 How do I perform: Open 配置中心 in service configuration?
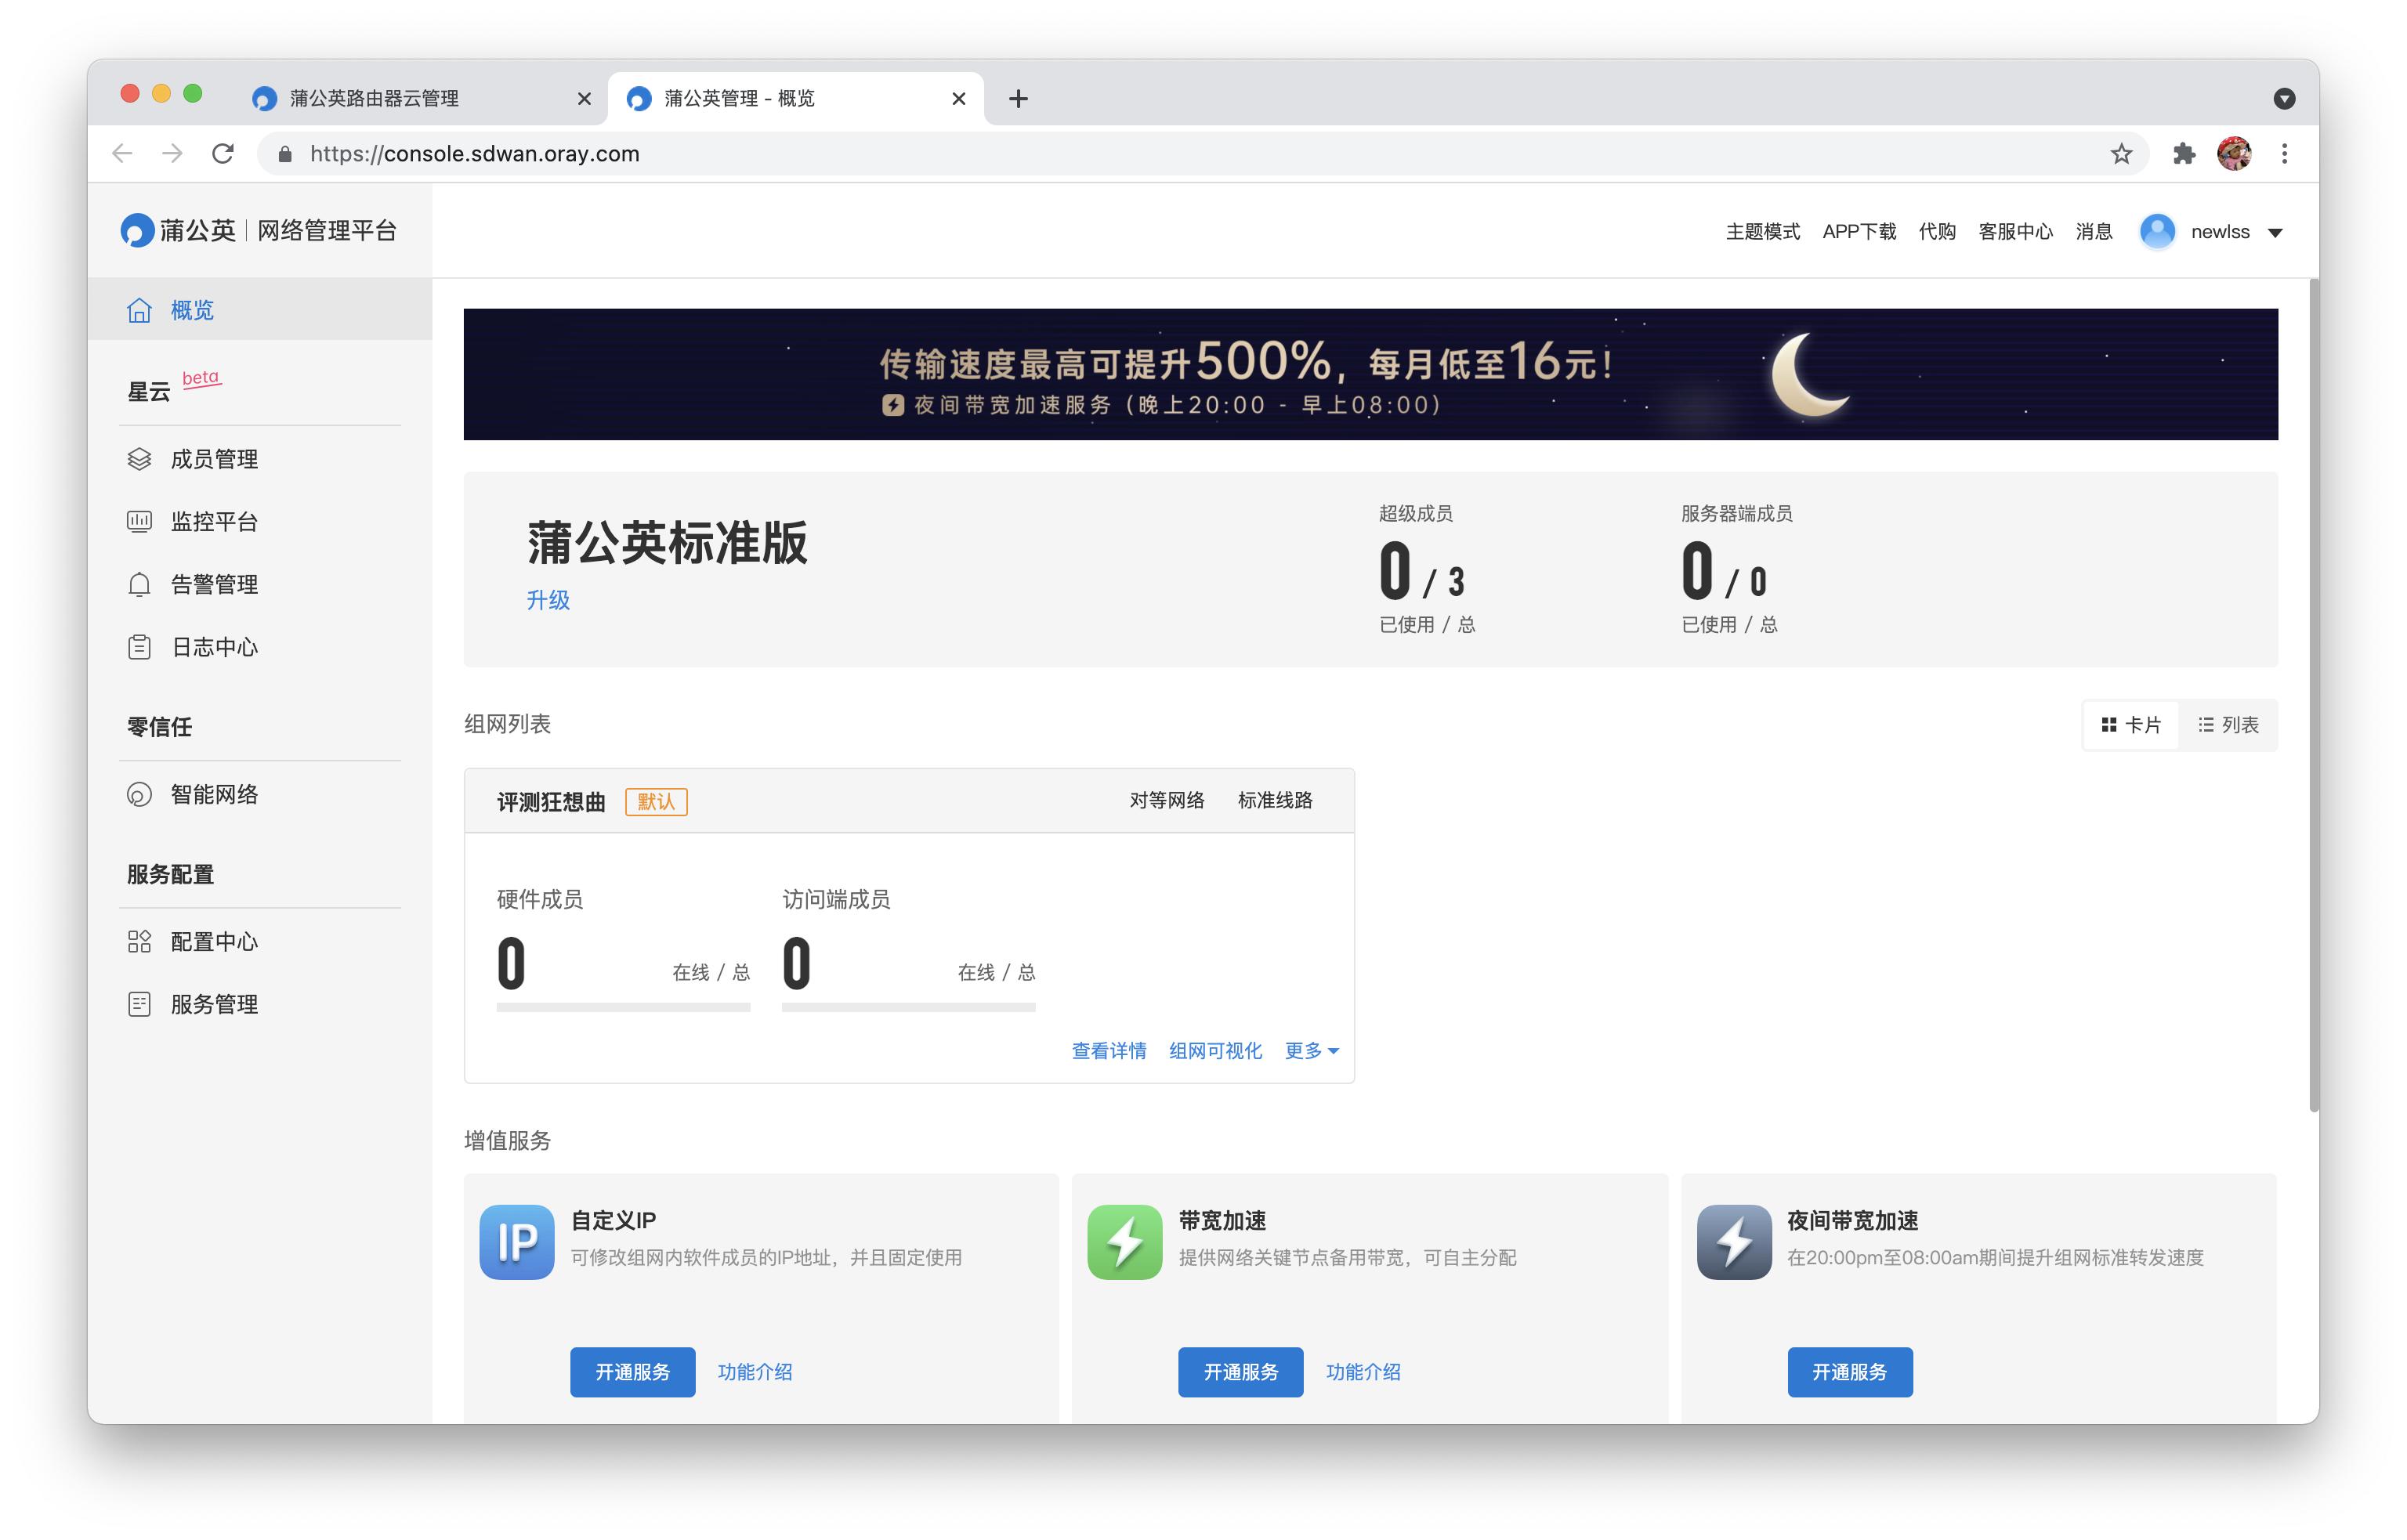[213, 941]
